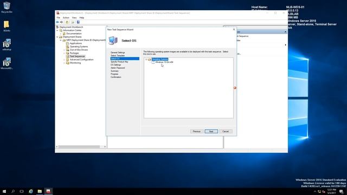Click the Windows 10 x64 image icon
The height and width of the screenshot is (195, 347).
(x=153, y=62)
